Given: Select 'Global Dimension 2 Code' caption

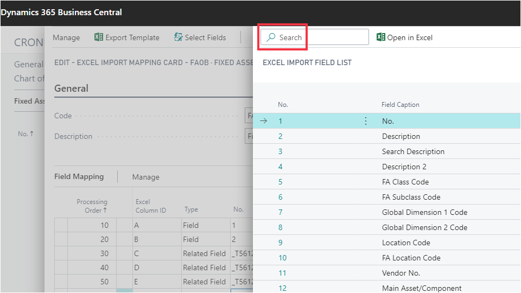Looking at the screenshot, I should pyautogui.click(x=424, y=227).
